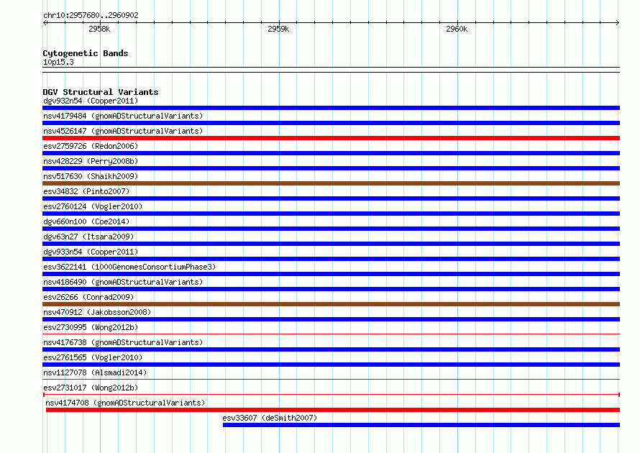Viewport: 640px width, 453px height.
Task: Select the brown bar under esv26266
Action: click(331, 304)
